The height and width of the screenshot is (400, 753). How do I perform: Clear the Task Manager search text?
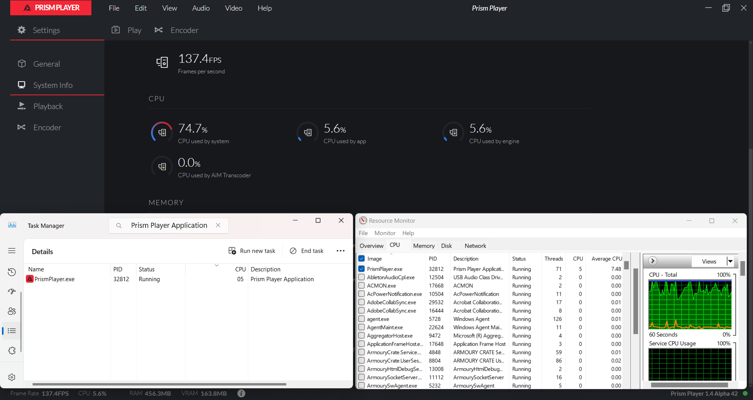[218, 225]
